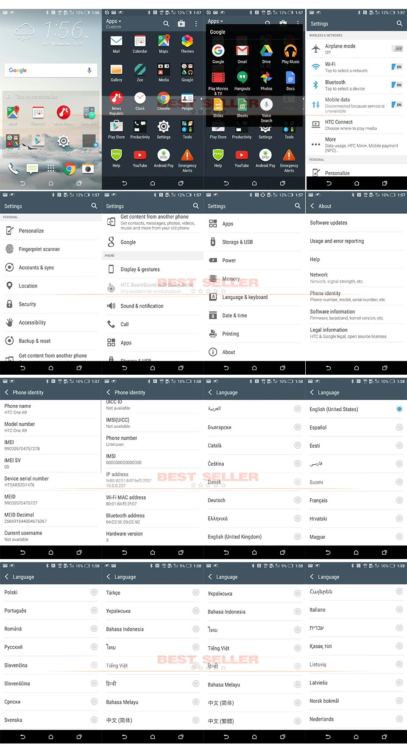Open Storage & USB settings

click(254, 242)
